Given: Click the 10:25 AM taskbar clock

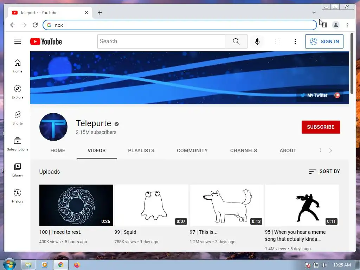Looking at the screenshot, I should point(342,265).
